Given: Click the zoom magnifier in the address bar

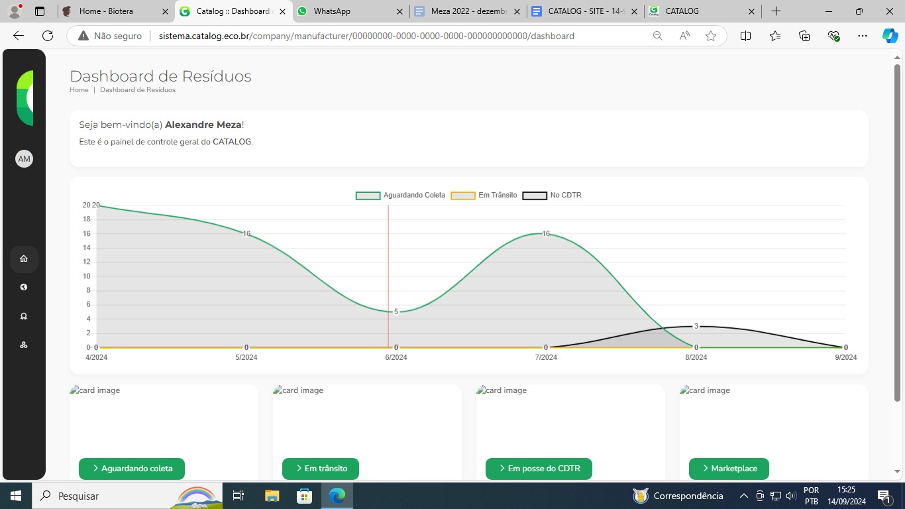Looking at the screenshot, I should coord(658,36).
